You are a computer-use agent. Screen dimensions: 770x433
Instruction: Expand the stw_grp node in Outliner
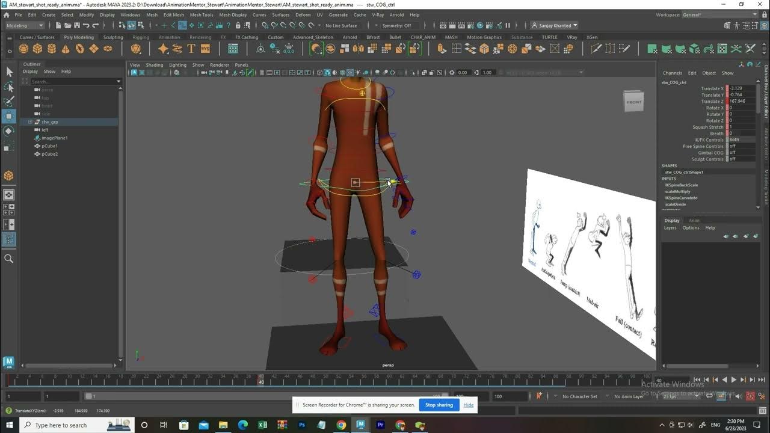[30, 122]
